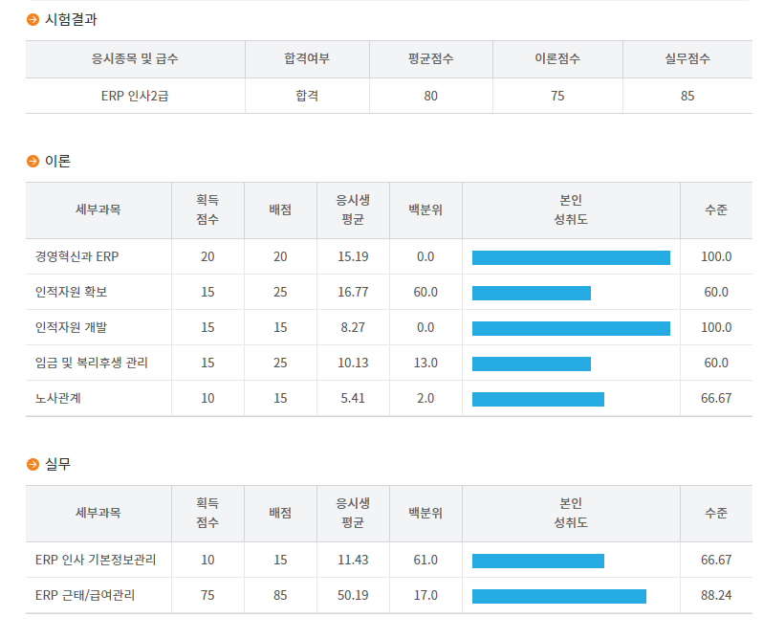Click the ERP 근태/급여관리 achievement bar
This screenshot has height=639, width=763.
coord(559,596)
